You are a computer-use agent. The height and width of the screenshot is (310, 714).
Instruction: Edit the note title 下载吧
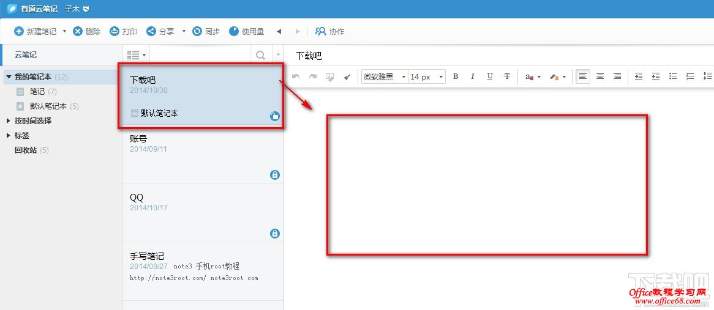[309, 56]
